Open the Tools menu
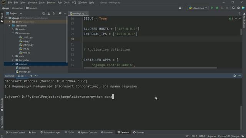This screenshot has height=138, width=246. coord(67,3)
